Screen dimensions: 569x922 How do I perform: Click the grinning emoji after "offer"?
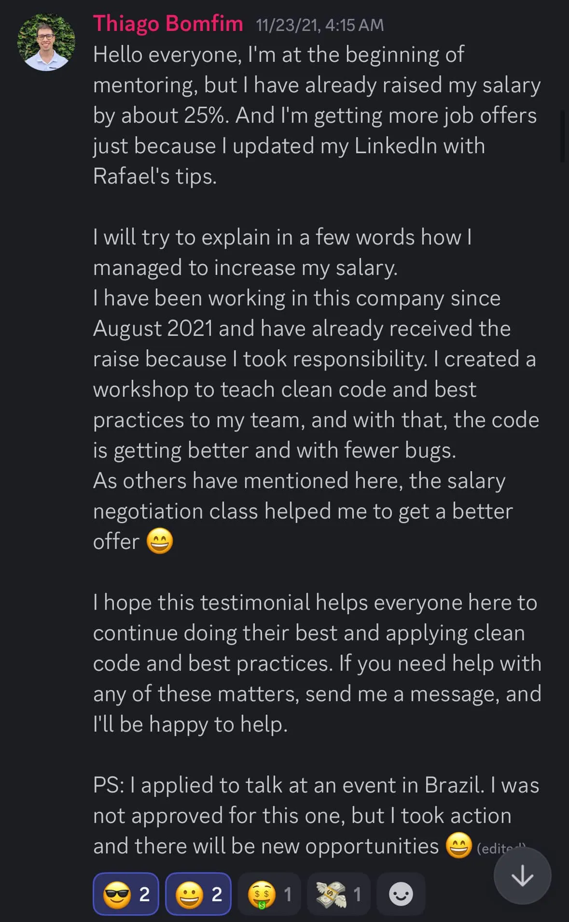click(160, 541)
